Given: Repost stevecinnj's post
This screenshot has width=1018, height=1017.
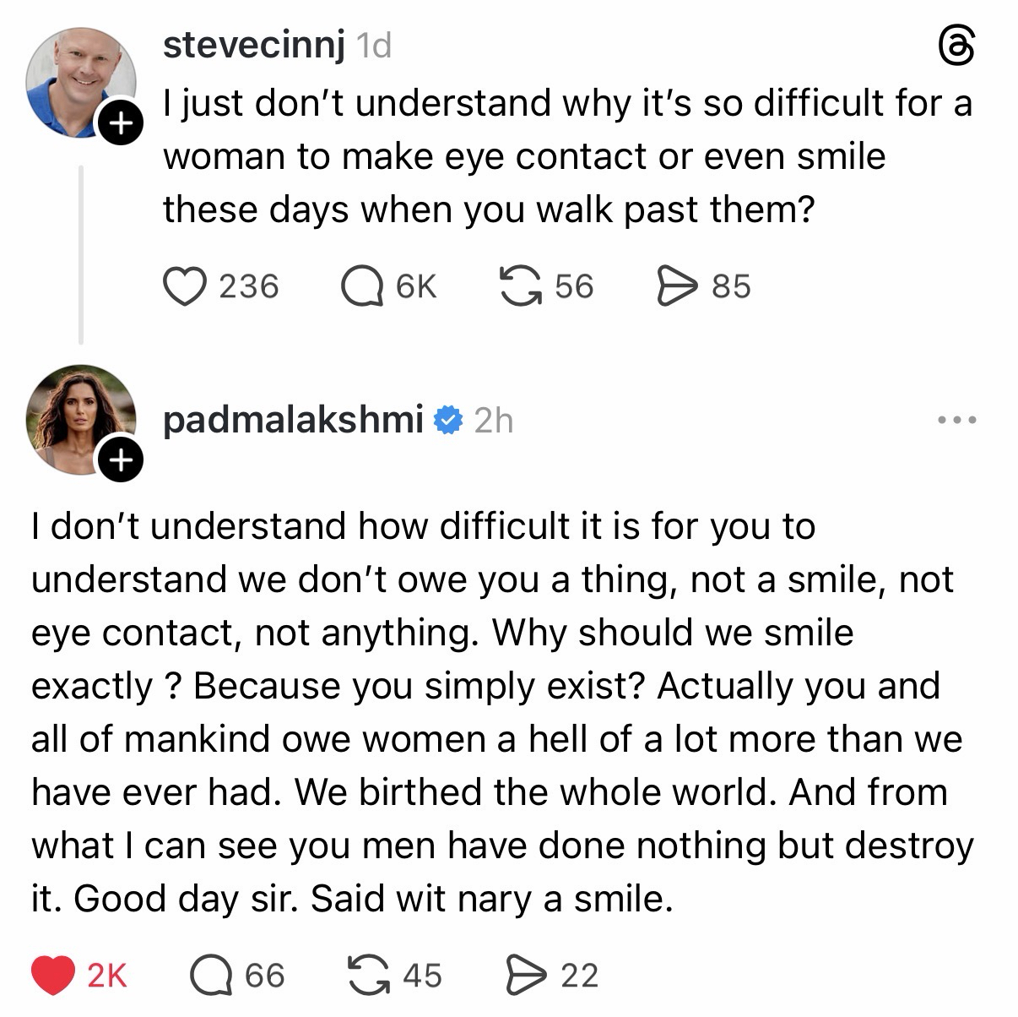Looking at the screenshot, I should [520, 286].
